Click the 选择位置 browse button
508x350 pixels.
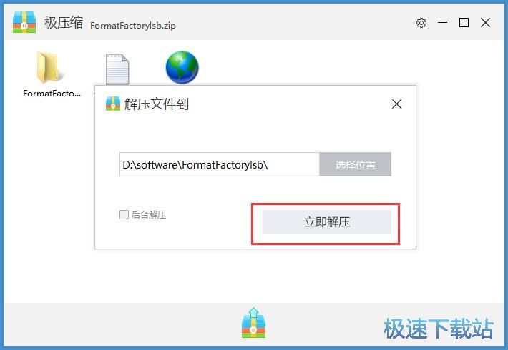(356, 165)
